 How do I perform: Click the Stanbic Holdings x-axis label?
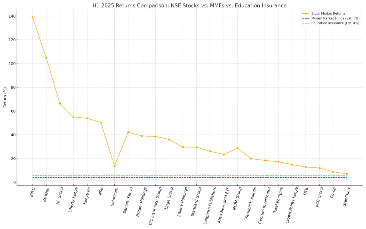[250, 202]
